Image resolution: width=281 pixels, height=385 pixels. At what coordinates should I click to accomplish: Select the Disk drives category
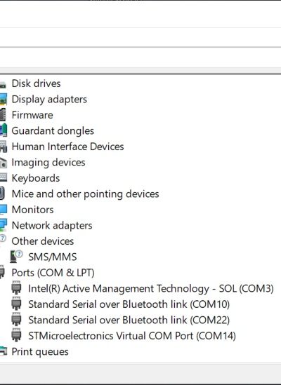point(36,83)
